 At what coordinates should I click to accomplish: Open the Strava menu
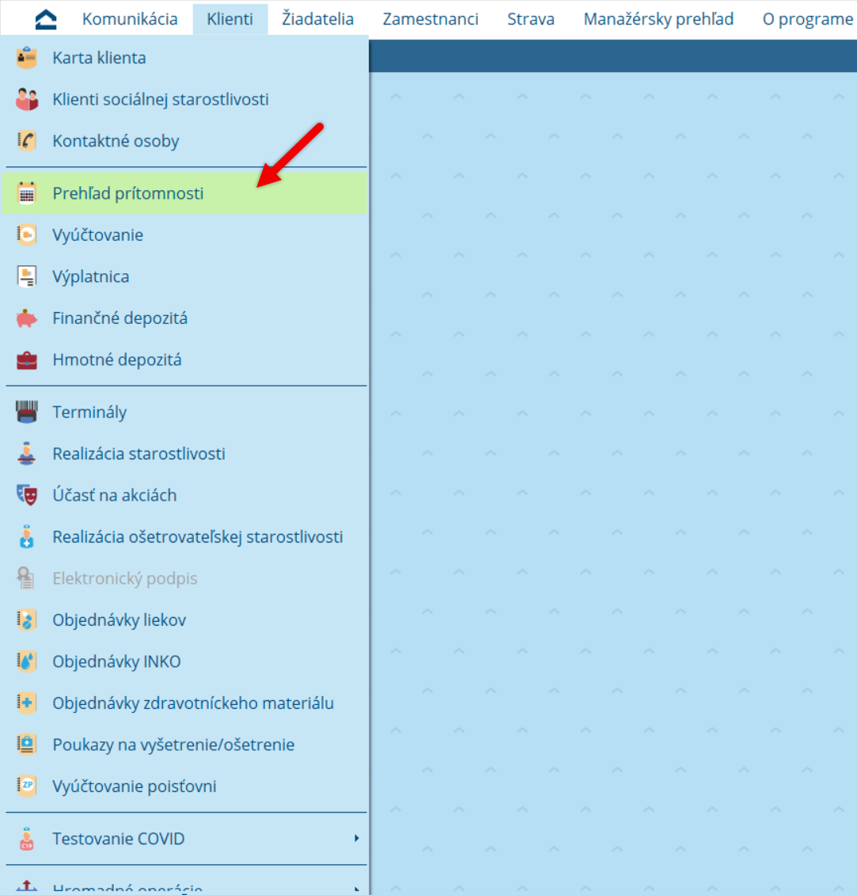(x=531, y=20)
